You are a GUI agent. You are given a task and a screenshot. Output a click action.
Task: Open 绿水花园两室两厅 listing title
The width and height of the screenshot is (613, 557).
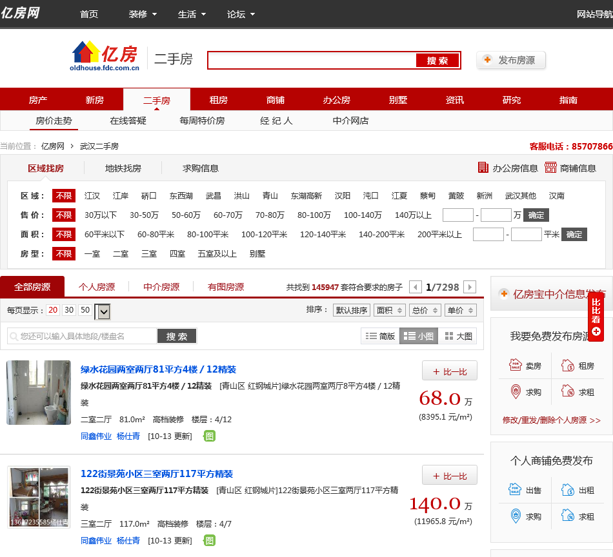[x=158, y=369]
